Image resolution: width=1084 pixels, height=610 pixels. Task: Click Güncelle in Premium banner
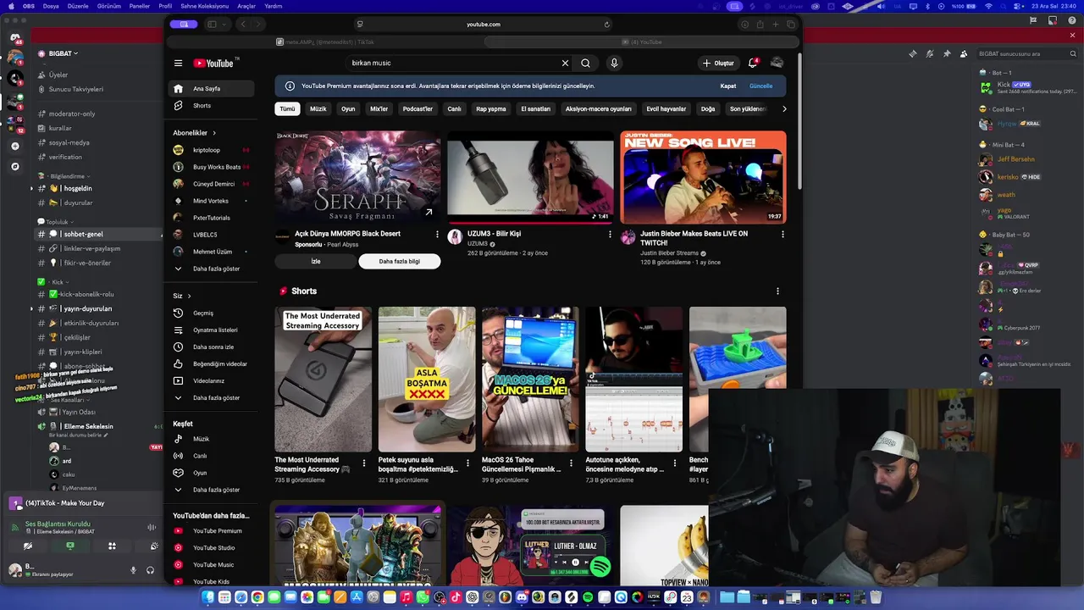tap(760, 86)
